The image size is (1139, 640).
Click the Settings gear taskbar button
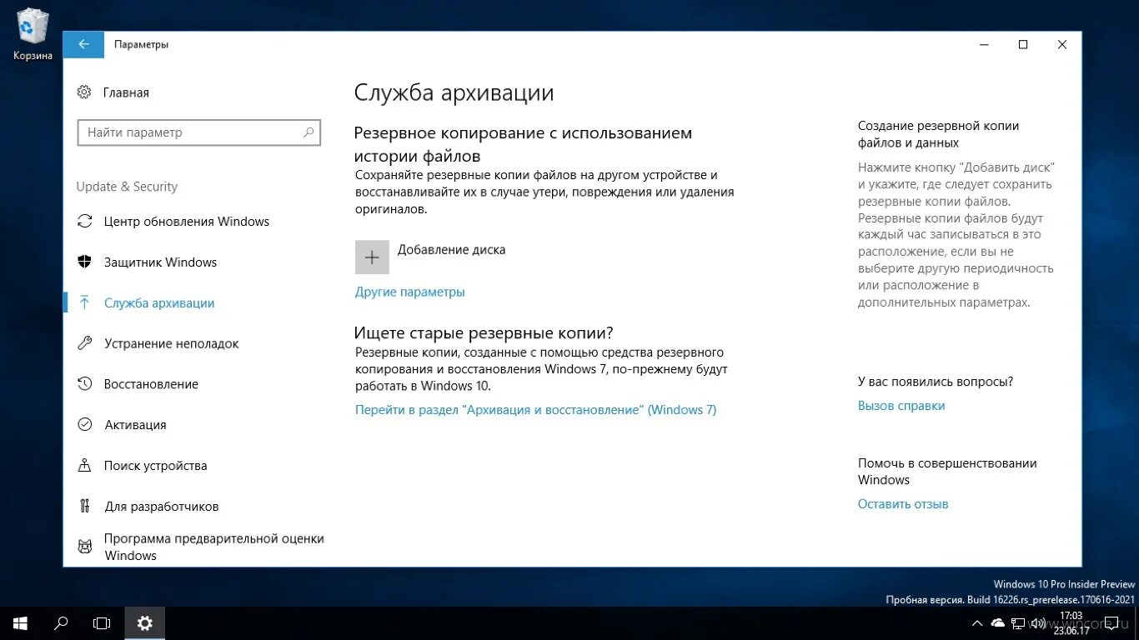(145, 622)
